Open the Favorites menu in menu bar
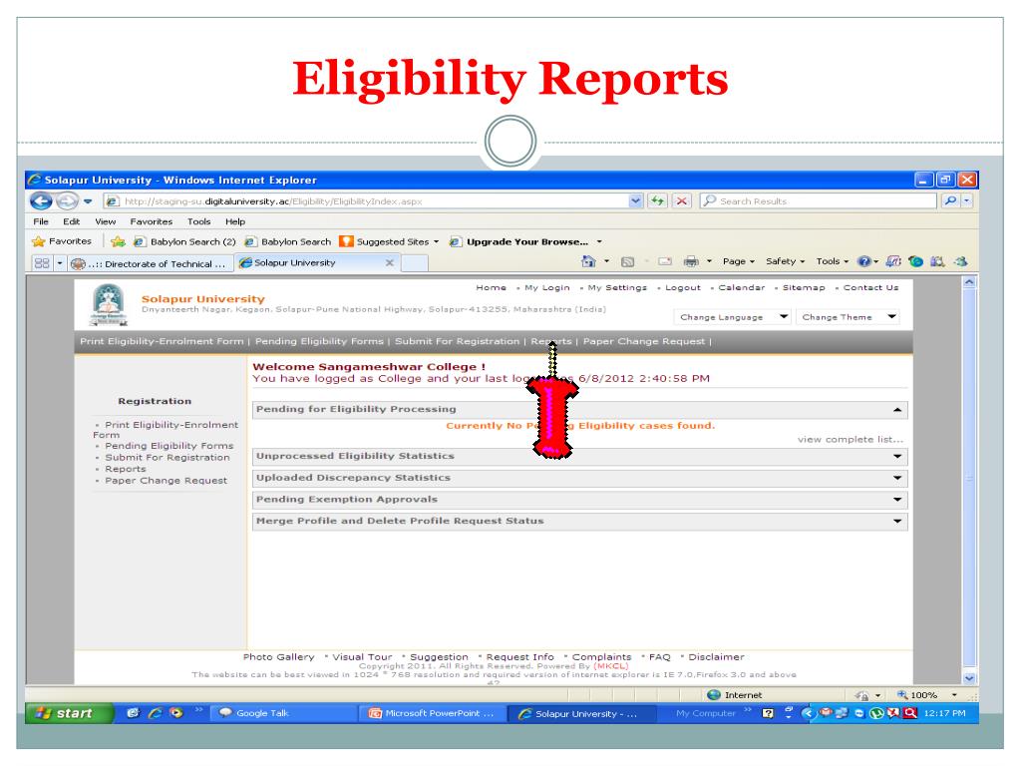This screenshot has height=766, width=1021. pos(152,221)
